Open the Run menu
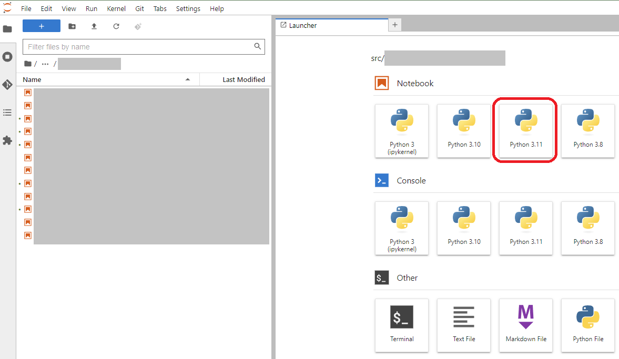 91,9
